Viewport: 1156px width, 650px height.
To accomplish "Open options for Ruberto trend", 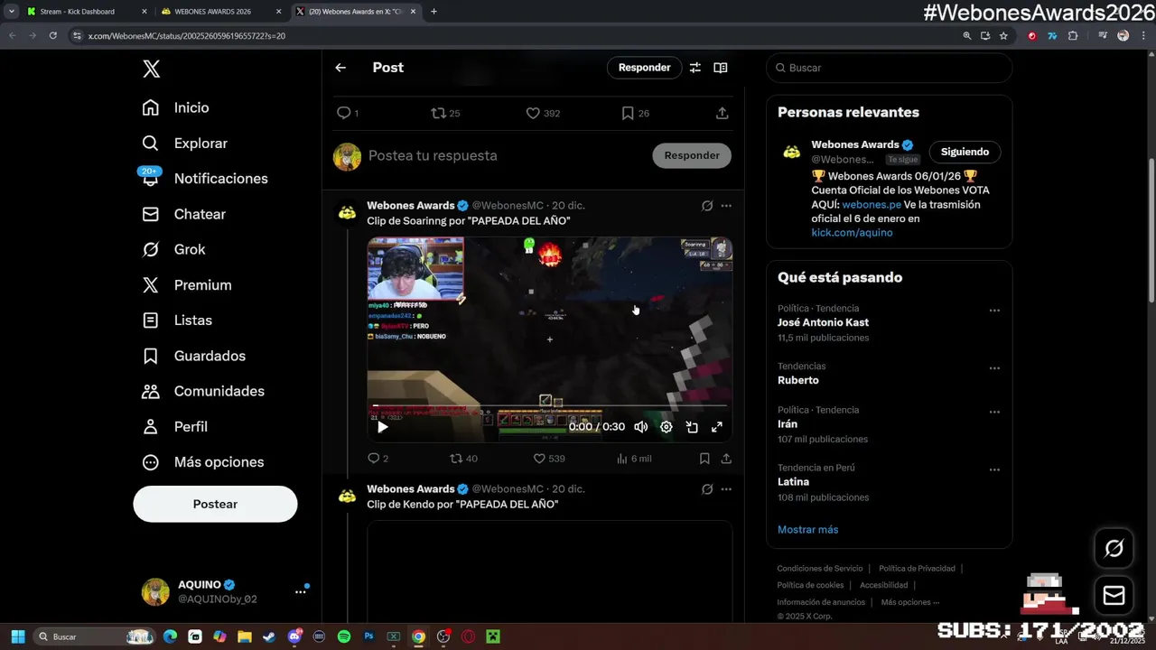I will pos(994,368).
